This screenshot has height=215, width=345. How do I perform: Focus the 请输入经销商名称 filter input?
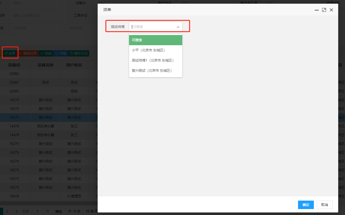[37, 16]
